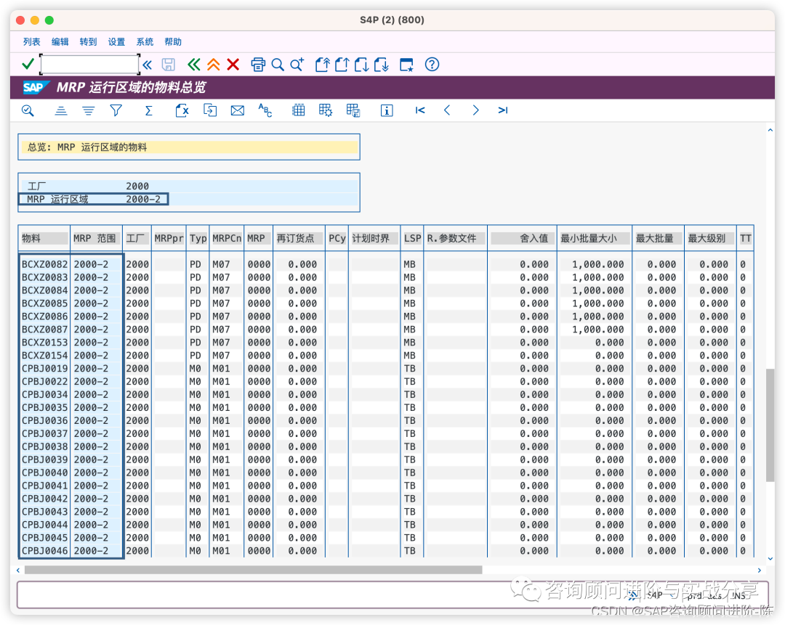Click MRP 运行区域 value 2000-2
This screenshot has height=625, width=785.
tap(143, 199)
